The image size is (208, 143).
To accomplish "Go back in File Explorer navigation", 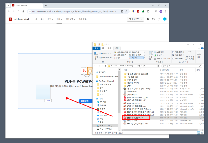I will [x=95, y=66].
